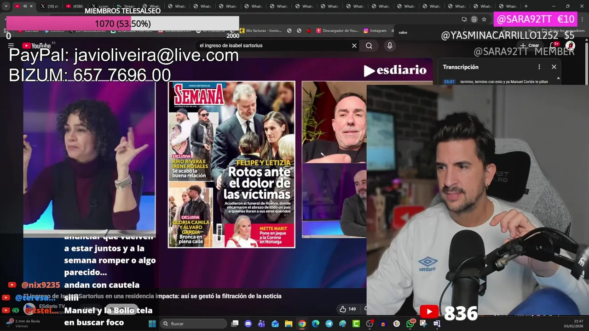Open a new browser tab
Viewport: 589px width, 331px height.
(526, 6)
